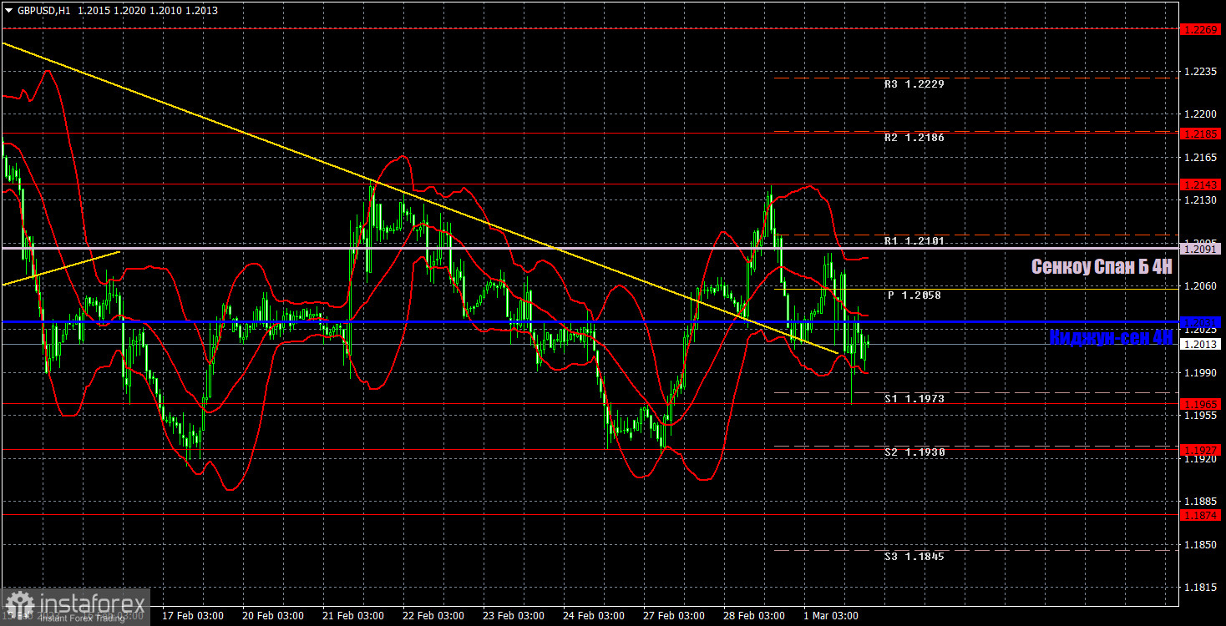
Task: Click the 17 Feb 03:00 time label
Action: pyautogui.click(x=193, y=616)
